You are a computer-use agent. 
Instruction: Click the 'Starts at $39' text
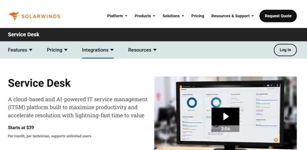click(x=21, y=128)
